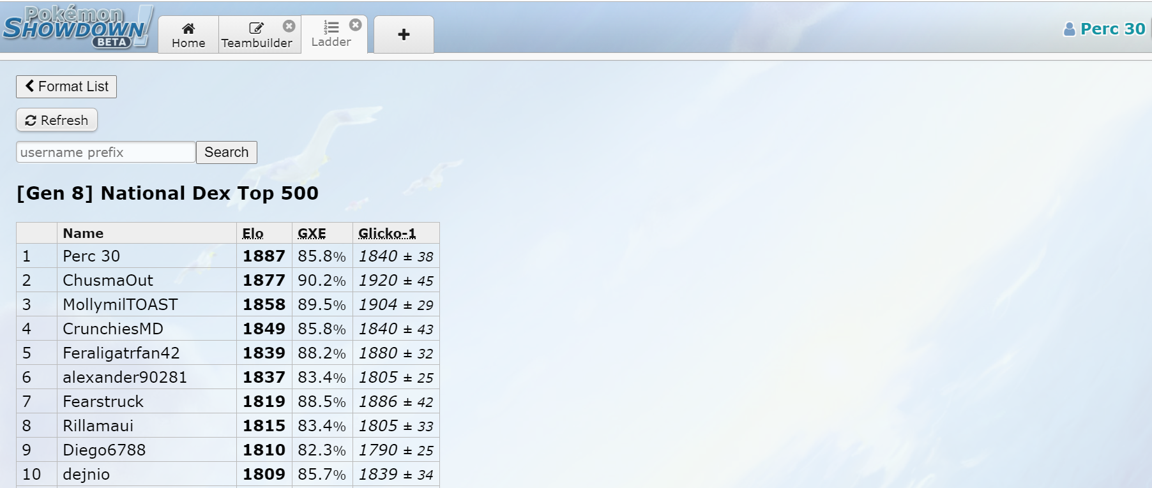The width and height of the screenshot is (1152, 488).
Task: Click the Glicko-1 value 1886 ± 42
Action: point(396,402)
